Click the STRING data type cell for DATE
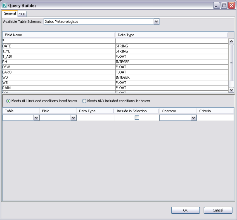 pyautogui.click(x=172, y=46)
